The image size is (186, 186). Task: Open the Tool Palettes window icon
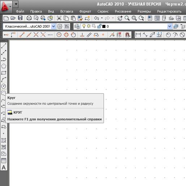click(x=164, y=18)
